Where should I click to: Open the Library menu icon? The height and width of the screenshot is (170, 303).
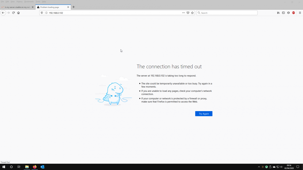coord(278,13)
